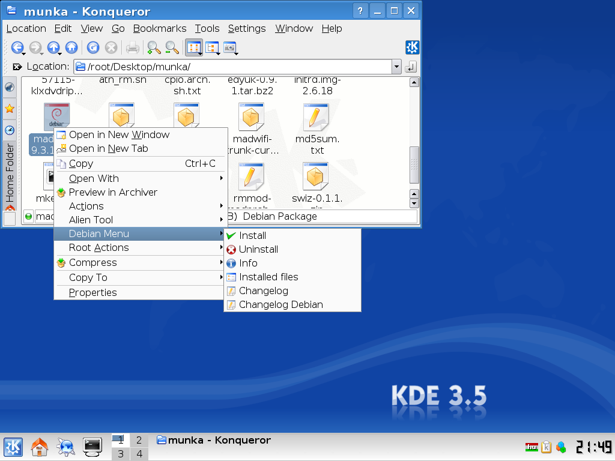This screenshot has height=461, width=615.
Task: Click the KDE gear logo in toolbar
Action: [412, 47]
